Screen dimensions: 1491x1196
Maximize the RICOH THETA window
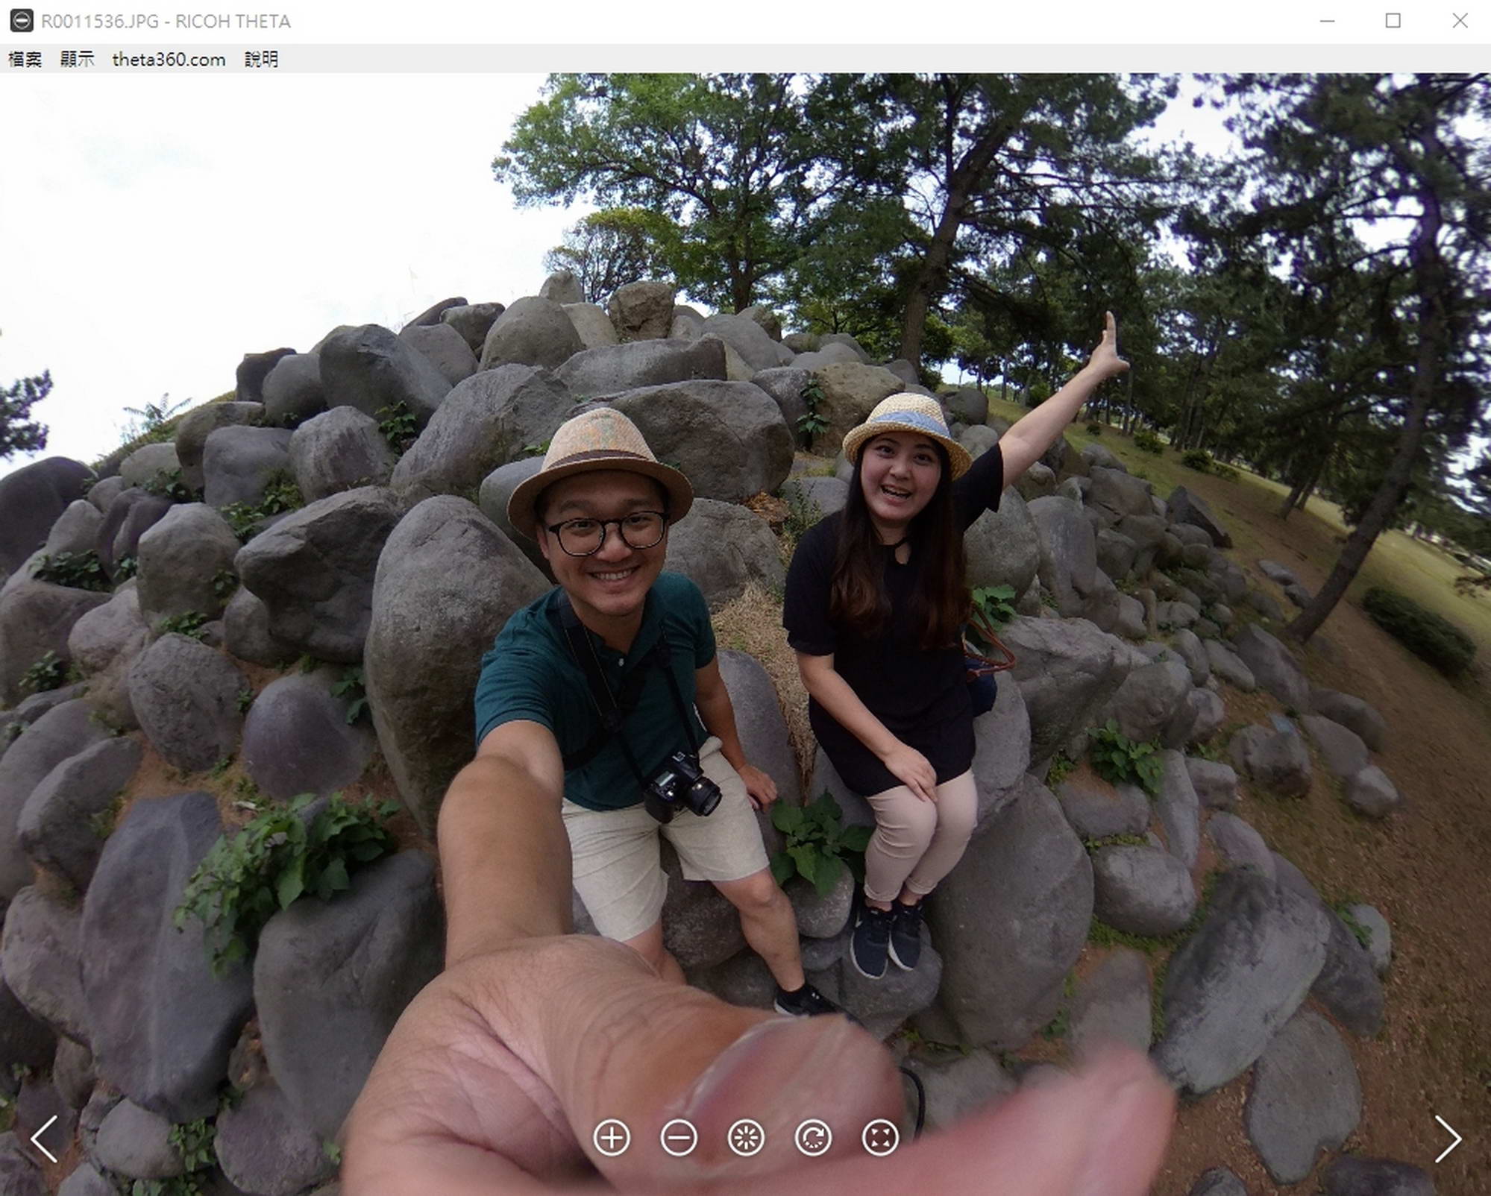[1393, 21]
